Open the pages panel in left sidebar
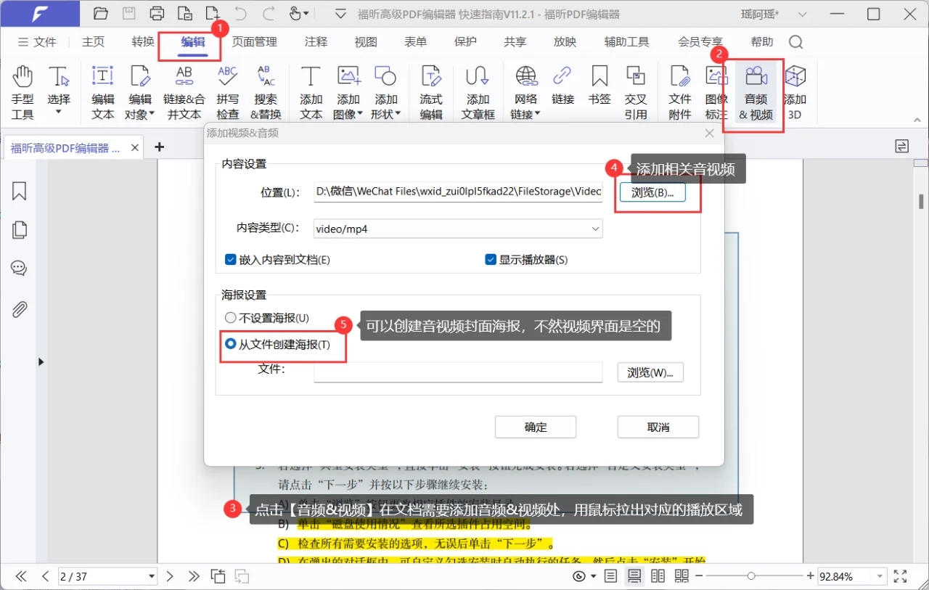929x590 pixels. coord(19,230)
